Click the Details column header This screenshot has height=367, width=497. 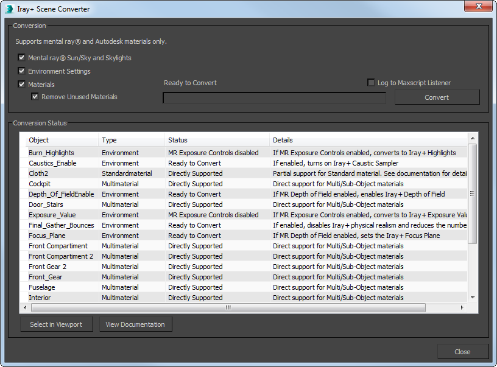(365, 140)
